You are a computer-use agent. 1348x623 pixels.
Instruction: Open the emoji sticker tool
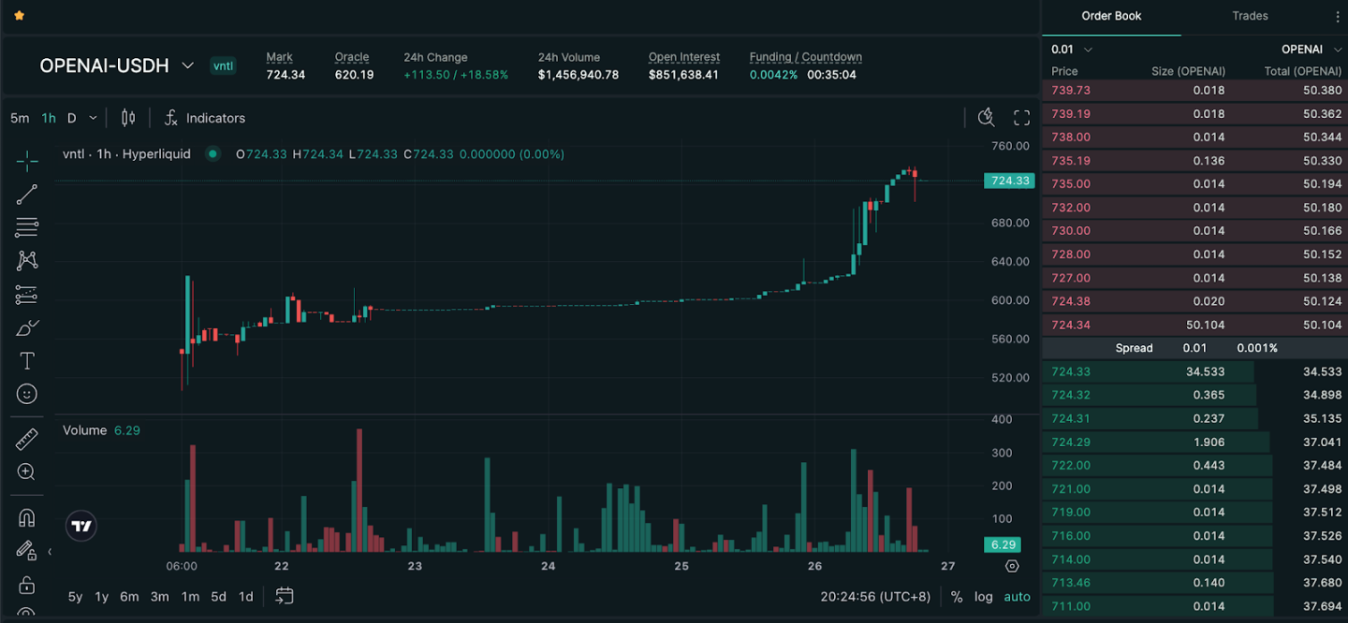27,394
